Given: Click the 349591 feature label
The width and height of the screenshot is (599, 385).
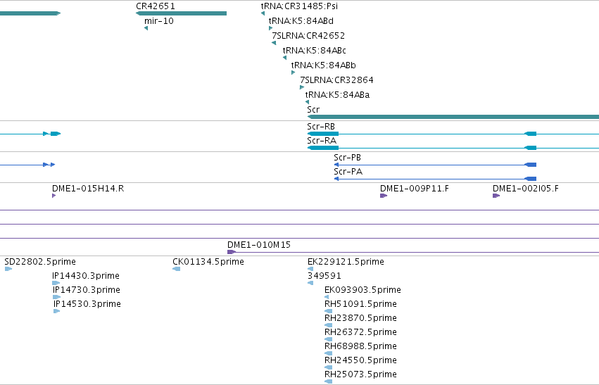Looking at the screenshot, I should [x=324, y=276].
